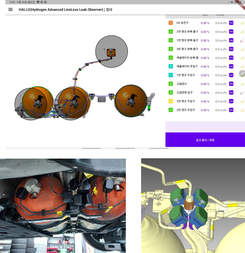Tap VIEW button for 3번 탱크 주입구

click(x=231, y=101)
